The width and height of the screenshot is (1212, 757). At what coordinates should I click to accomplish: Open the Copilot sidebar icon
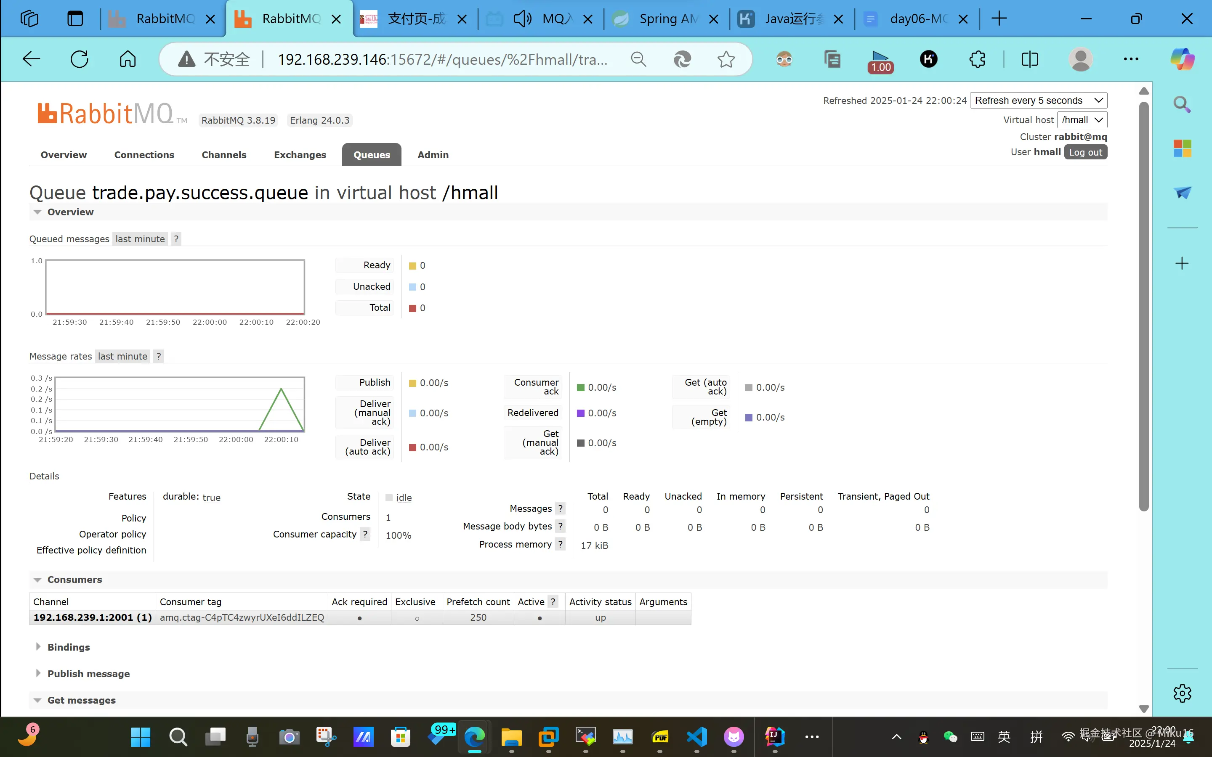pyautogui.click(x=1182, y=60)
